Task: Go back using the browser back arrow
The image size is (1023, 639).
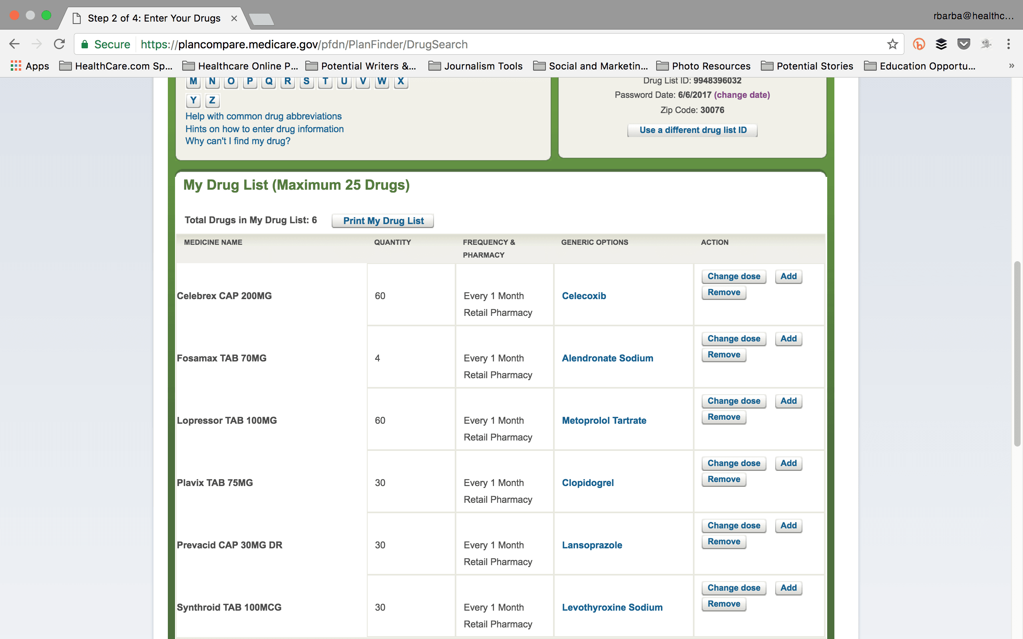Action: (15, 44)
